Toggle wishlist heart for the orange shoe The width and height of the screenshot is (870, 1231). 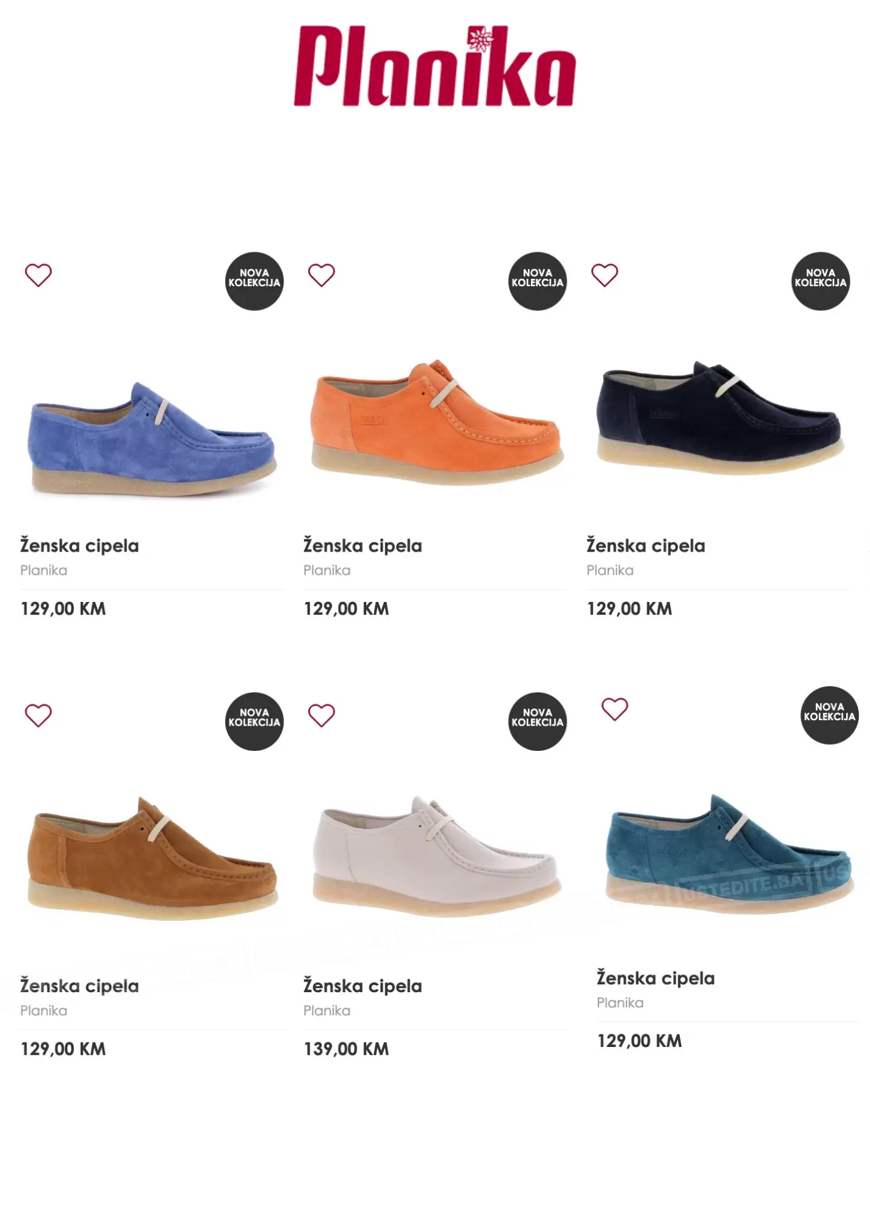(321, 275)
